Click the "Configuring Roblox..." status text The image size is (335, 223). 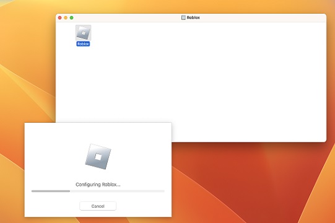[98, 185]
